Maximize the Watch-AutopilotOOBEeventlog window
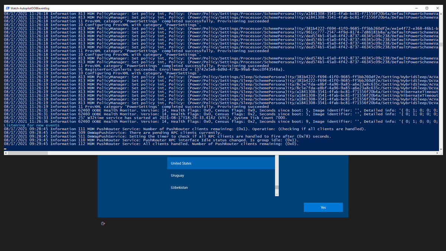446x251 pixels. [427, 8]
